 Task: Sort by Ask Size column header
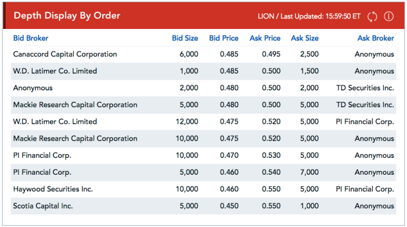click(305, 38)
